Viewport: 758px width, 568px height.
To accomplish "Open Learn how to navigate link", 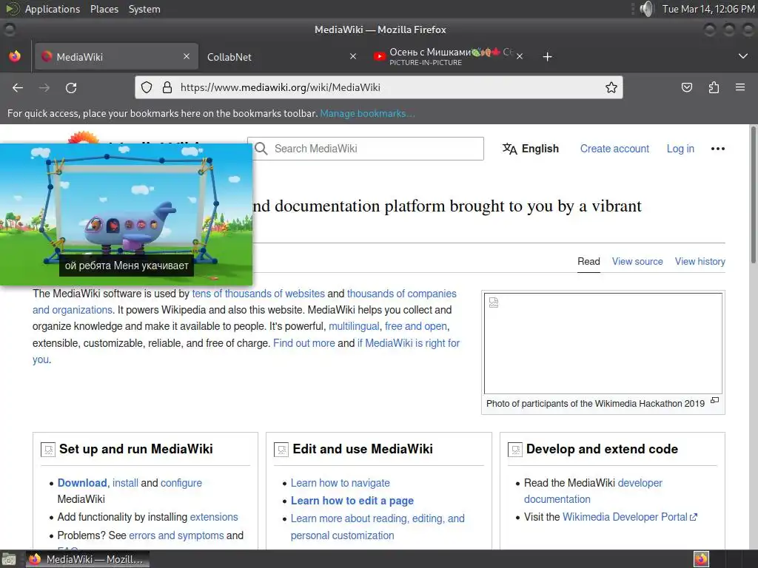I will point(340,483).
